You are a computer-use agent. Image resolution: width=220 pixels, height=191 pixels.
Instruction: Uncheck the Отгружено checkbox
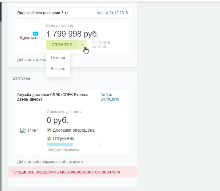pyautogui.click(x=49, y=139)
